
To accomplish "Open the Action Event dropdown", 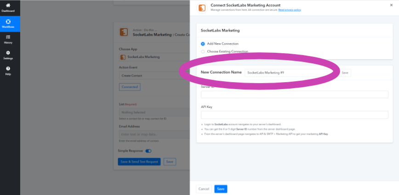I will pyautogui.click(x=154, y=75).
